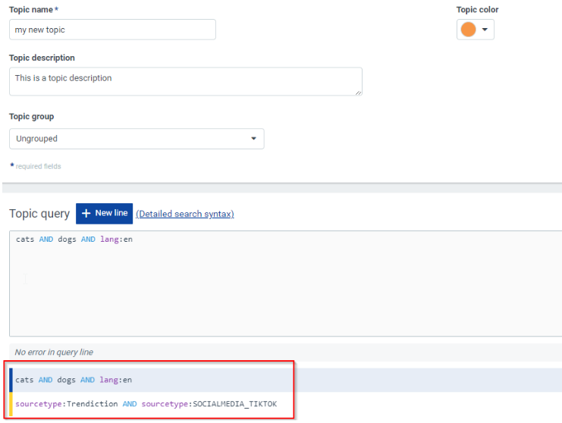
Task: Click SOCIALMEDIA_TIKTOK in the second query row
Action: [x=234, y=404]
